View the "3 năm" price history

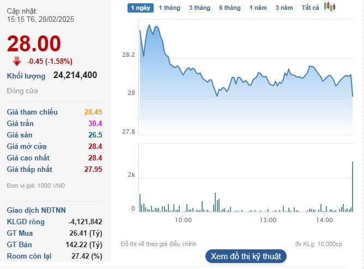click(284, 8)
